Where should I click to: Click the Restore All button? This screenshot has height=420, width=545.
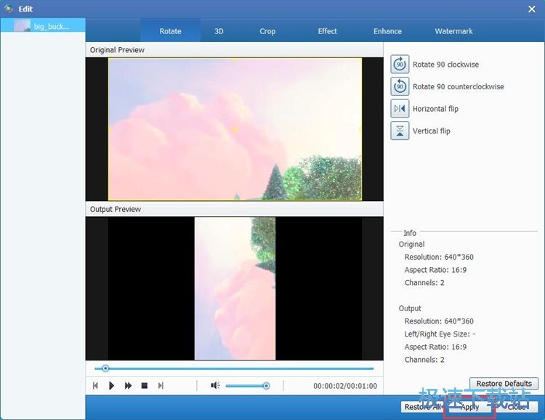[422, 407]
